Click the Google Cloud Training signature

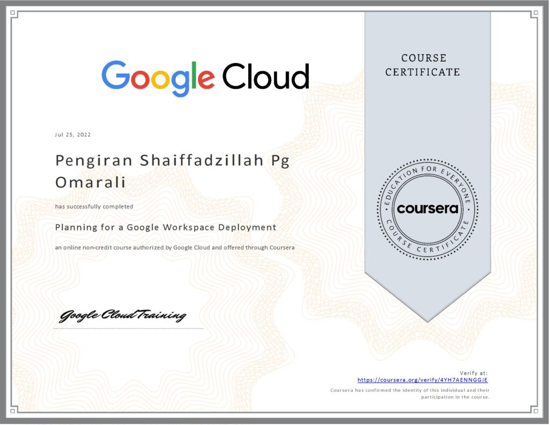[x=122, y=315]
